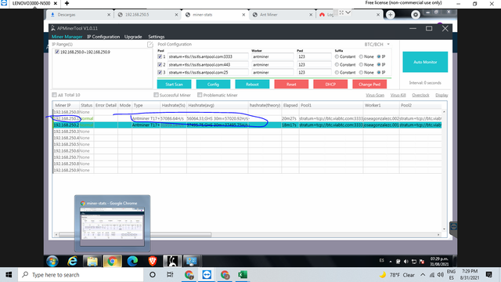Select None suffix for Pool 2
Image resolution: width=501 pixels, height=282 pixels.
click(x=361, y=64)
